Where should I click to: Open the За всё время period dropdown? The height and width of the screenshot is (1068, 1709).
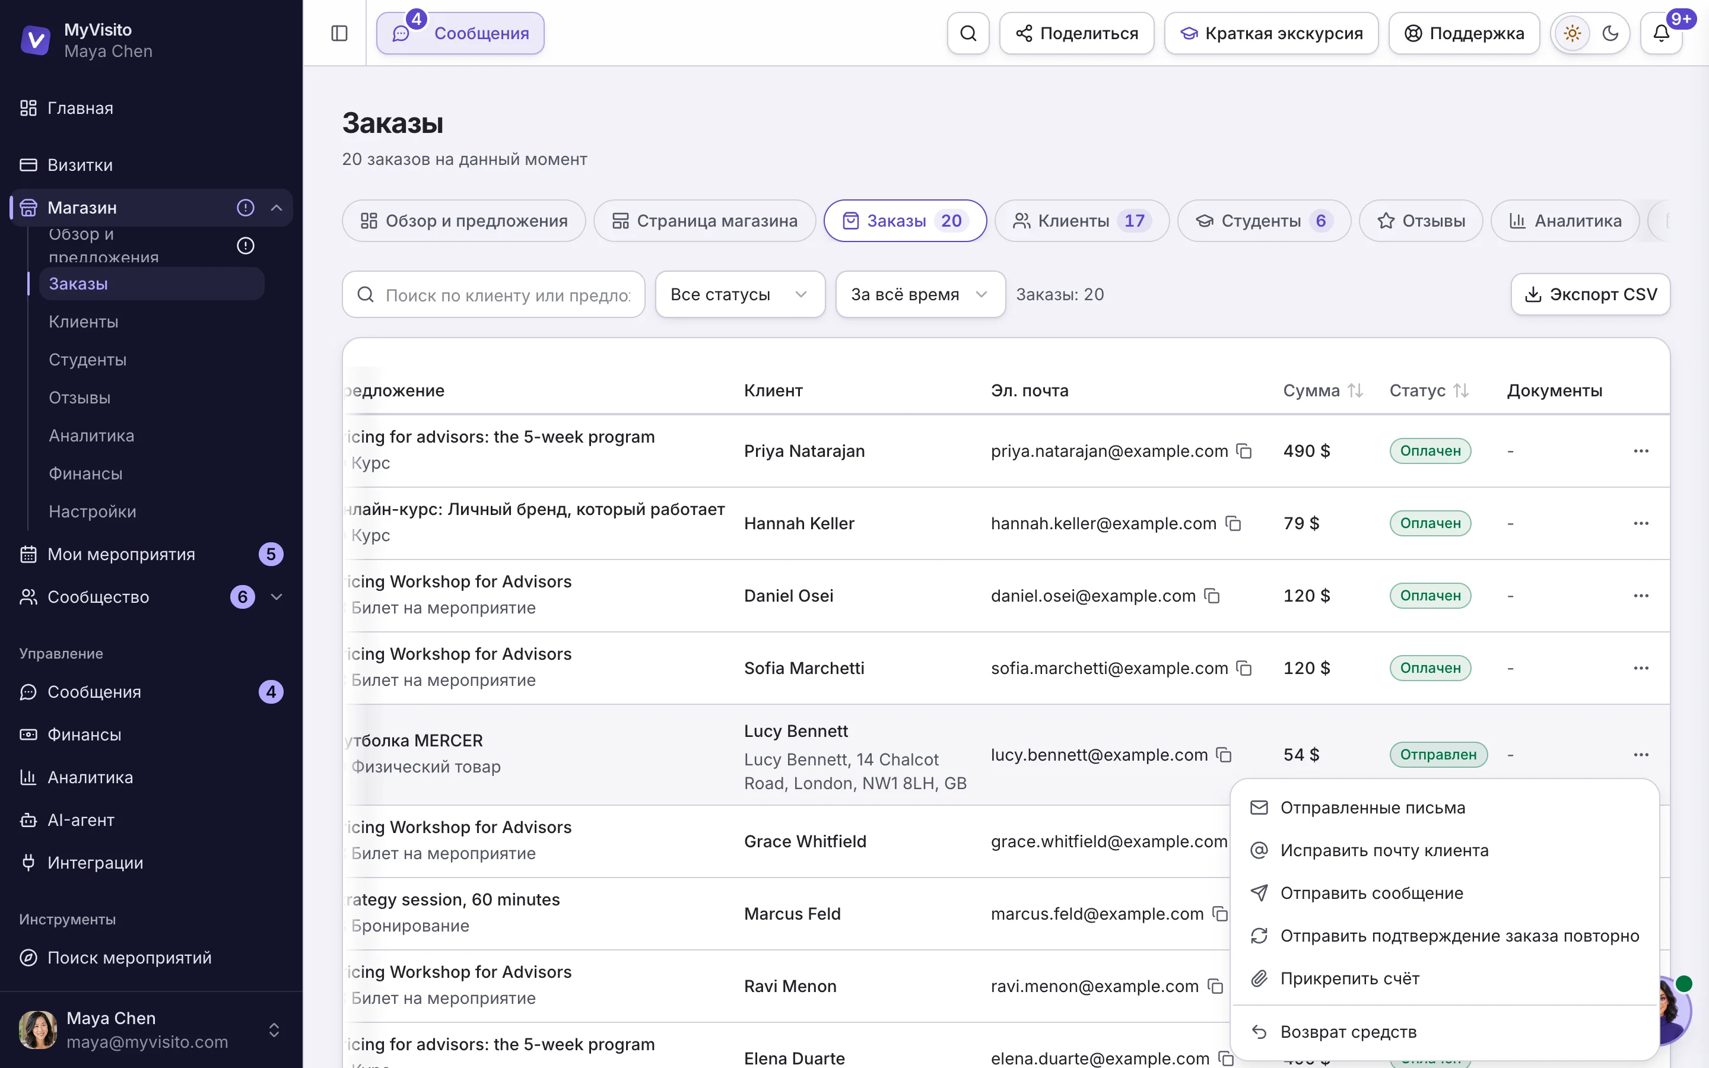[920, 294]
